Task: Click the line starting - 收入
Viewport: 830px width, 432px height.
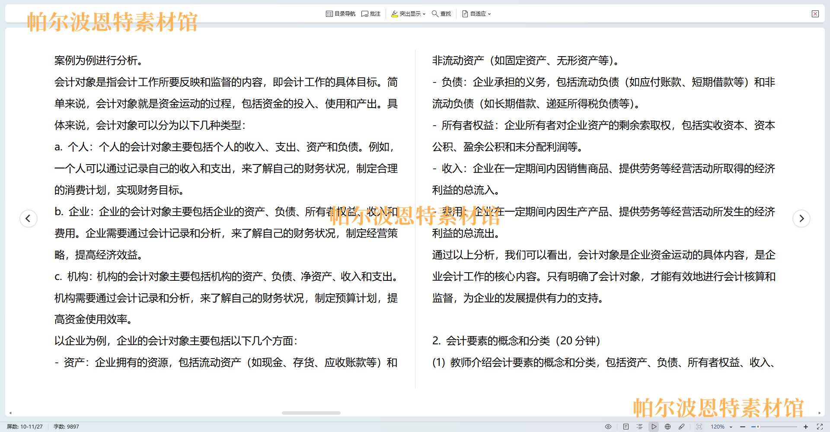Action: coord(604,168)
